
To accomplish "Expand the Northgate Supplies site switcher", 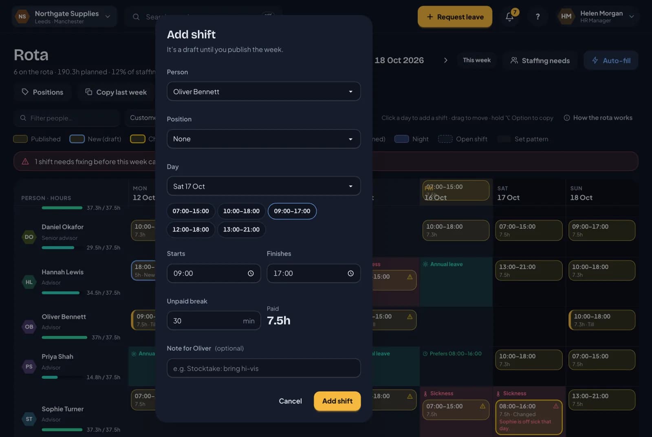I will pyautogui.click(x=64, y=17).
